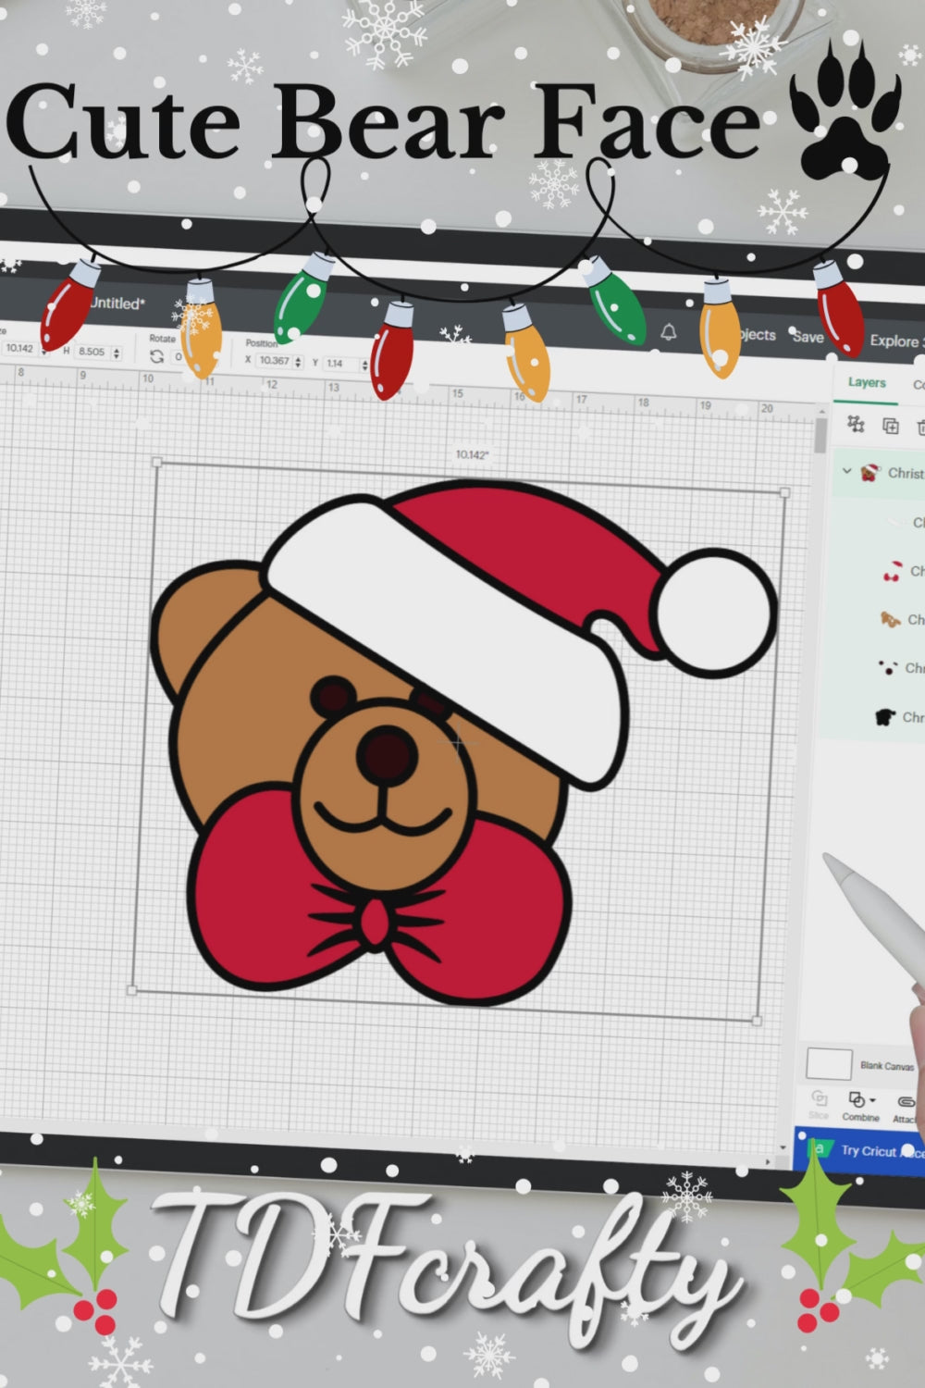Screen dimensions: 925x1388
Task: Click the Group layers icon
Action: 856,425
